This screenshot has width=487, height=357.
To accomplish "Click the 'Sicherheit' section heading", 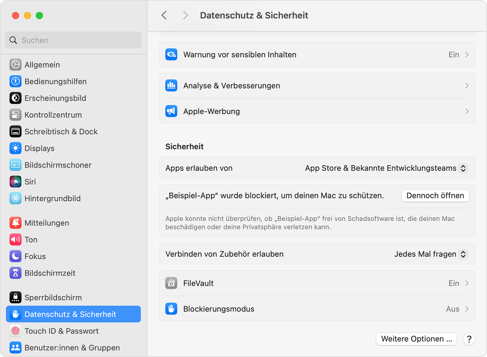I will click(x=185, y=146).
